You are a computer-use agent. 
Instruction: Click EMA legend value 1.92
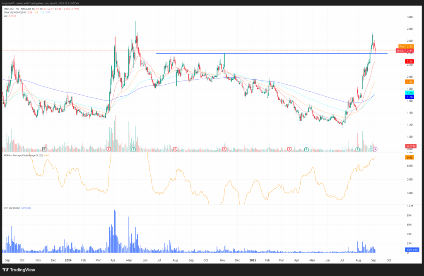pyautogui.click(x=36, y=12)
